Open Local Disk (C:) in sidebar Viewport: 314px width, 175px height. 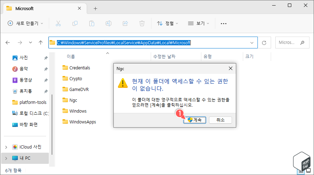pyautogui.click(x=30, y=113)
